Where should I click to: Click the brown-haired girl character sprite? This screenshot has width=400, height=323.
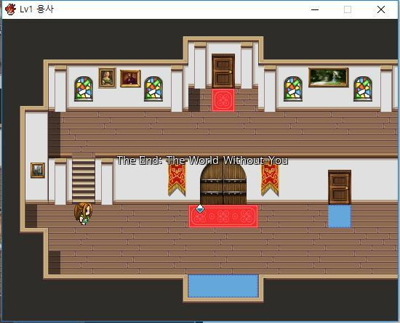pos(84,213)
